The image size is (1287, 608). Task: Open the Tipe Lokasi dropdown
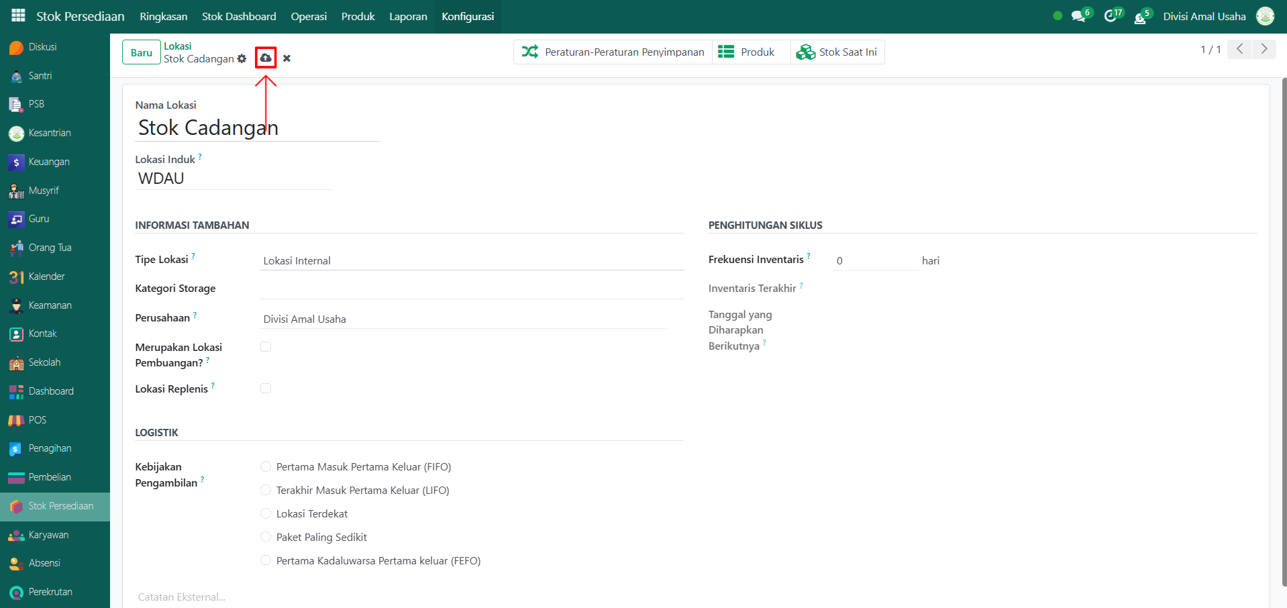(x=471, y=261)
